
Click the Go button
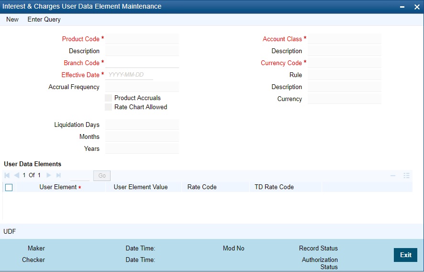click(102, 176)
